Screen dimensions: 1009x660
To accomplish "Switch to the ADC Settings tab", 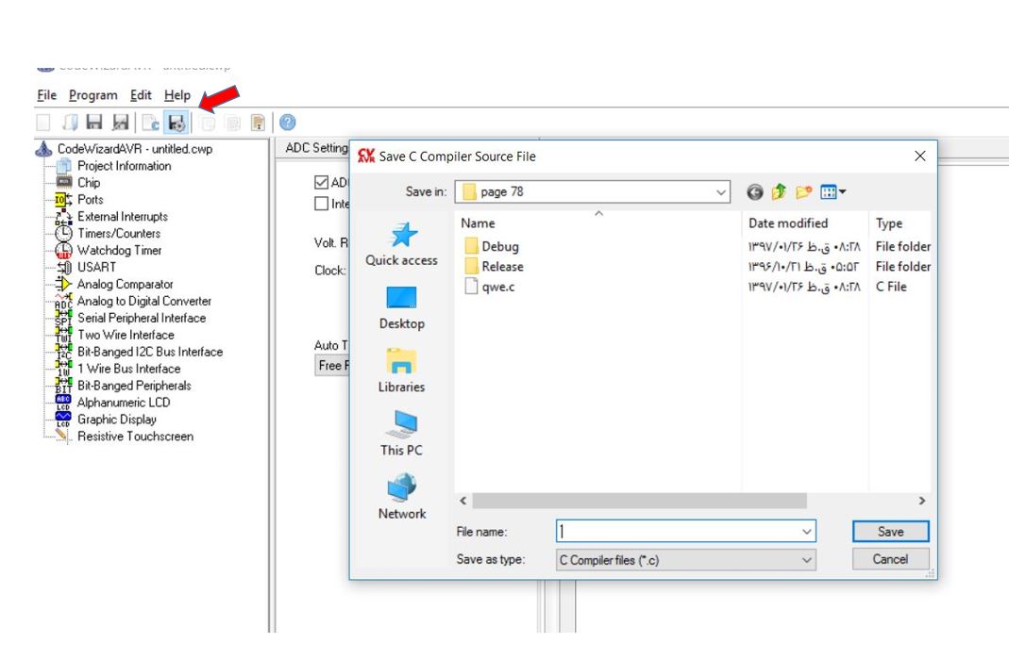I will [x=316, y=148].
